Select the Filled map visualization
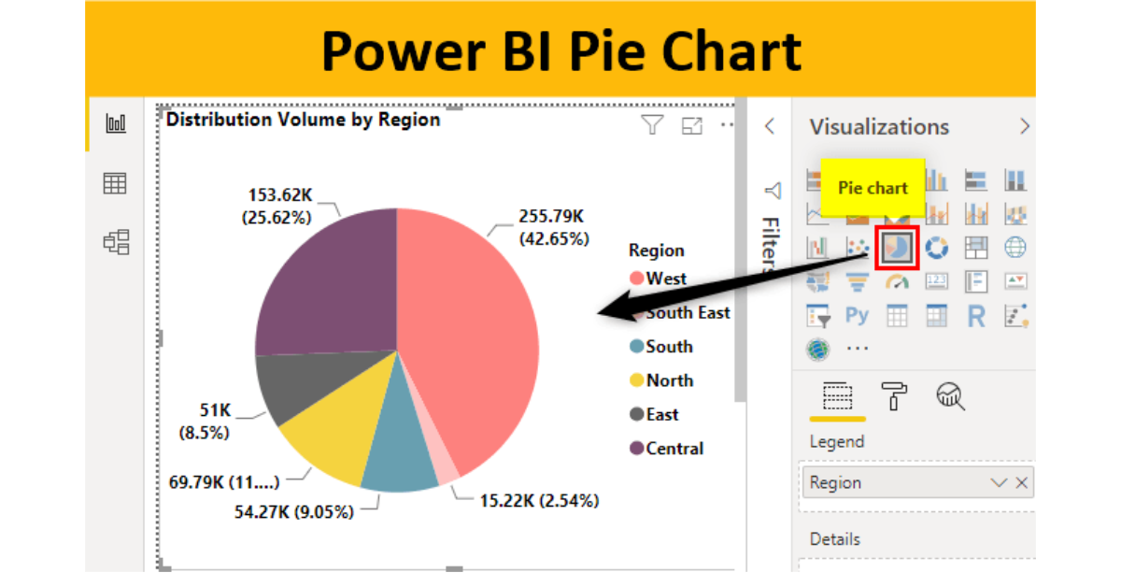 click(x=816, y=281)
